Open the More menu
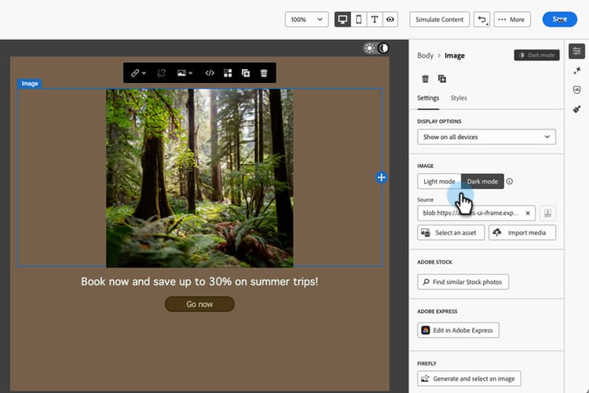Image resolution: width=589 pixels, height=393 pixels. (512, 20)
